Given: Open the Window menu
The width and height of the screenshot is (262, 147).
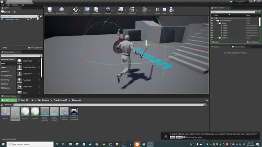Looking at the screenshot, I should click(15, 5).
